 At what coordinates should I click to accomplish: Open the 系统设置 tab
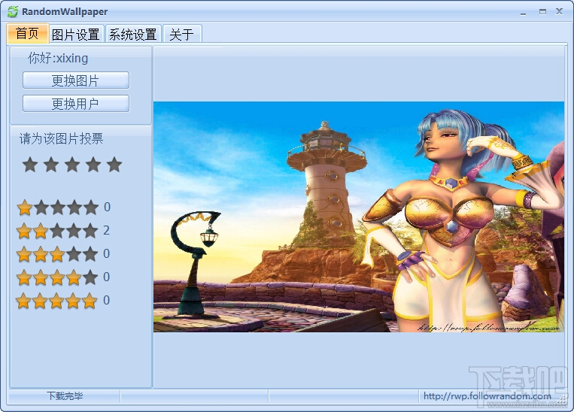tap(133, 35)
